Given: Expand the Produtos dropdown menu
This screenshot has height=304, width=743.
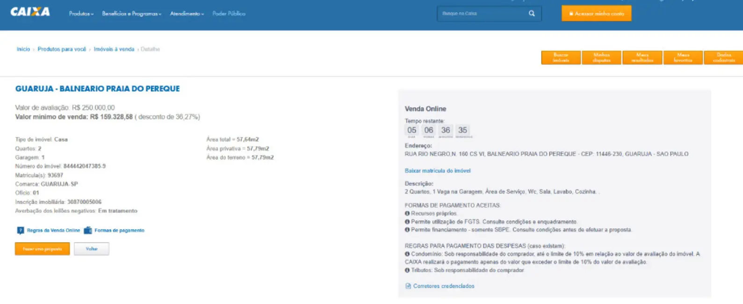Looking at the screenshot, I should (81, 14).
